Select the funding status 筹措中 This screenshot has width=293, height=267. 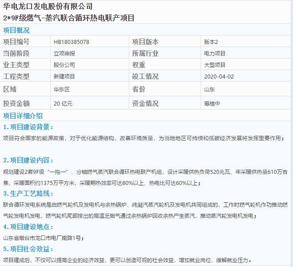pos(212,104)
